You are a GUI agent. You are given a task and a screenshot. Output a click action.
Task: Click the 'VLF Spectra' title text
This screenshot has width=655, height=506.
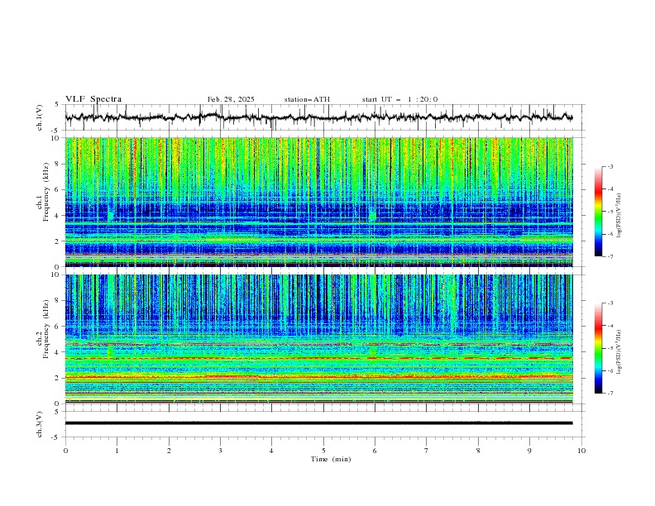point(93,99)
